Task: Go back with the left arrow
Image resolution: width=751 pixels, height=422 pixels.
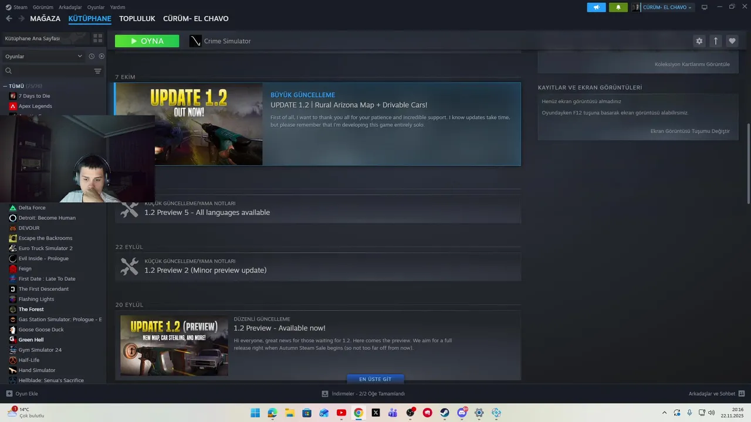Action: tap(9, 19)
